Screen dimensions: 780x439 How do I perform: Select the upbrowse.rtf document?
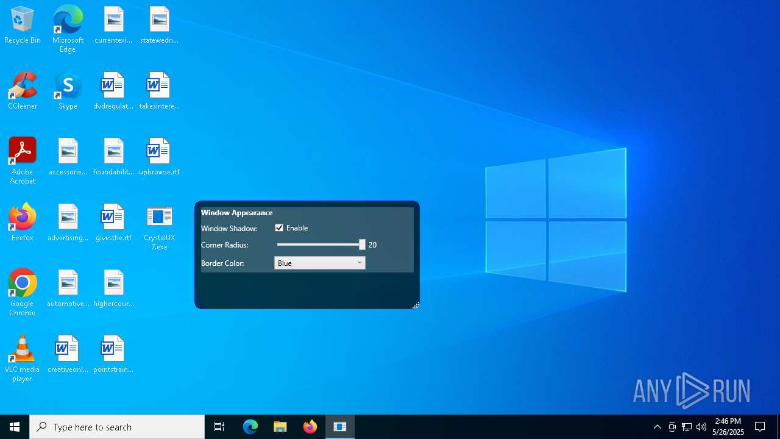click(x=159, y=157)
